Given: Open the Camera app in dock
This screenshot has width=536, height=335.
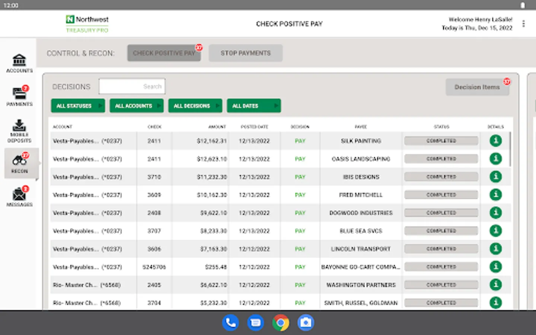Looking at the screenshot, I should [306, 323].
